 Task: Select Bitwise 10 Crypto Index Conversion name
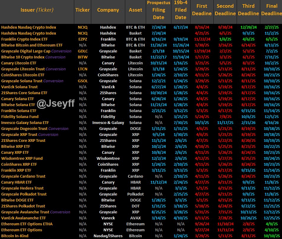[33, 57]
